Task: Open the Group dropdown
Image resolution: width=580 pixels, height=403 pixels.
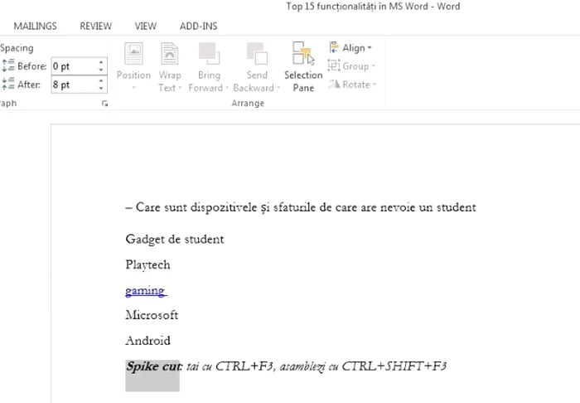Action: (x=351, y=66)
